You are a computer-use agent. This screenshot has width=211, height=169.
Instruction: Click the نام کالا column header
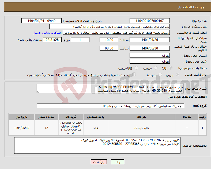(x=141, y=117)
